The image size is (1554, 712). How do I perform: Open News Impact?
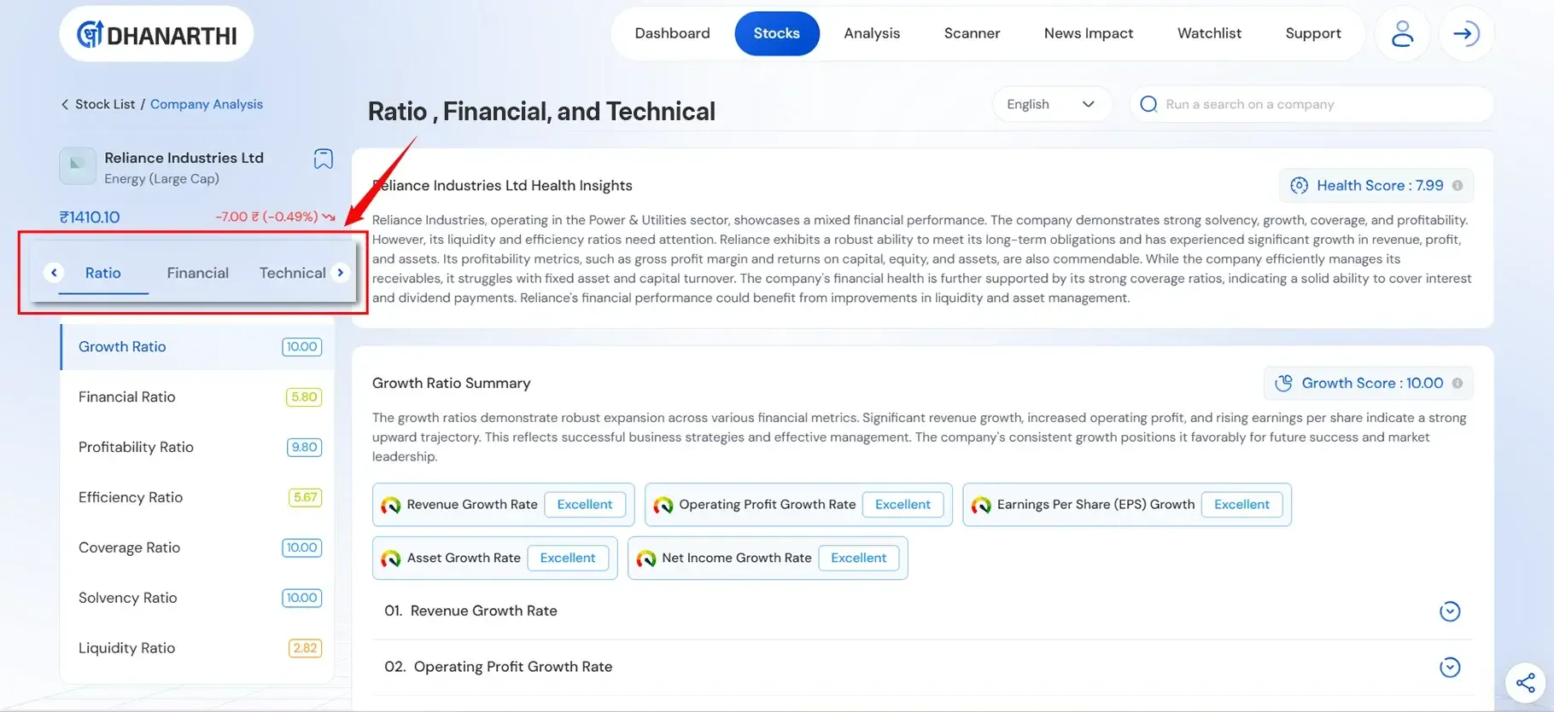pyautogui.click(x=1089, y=33)
